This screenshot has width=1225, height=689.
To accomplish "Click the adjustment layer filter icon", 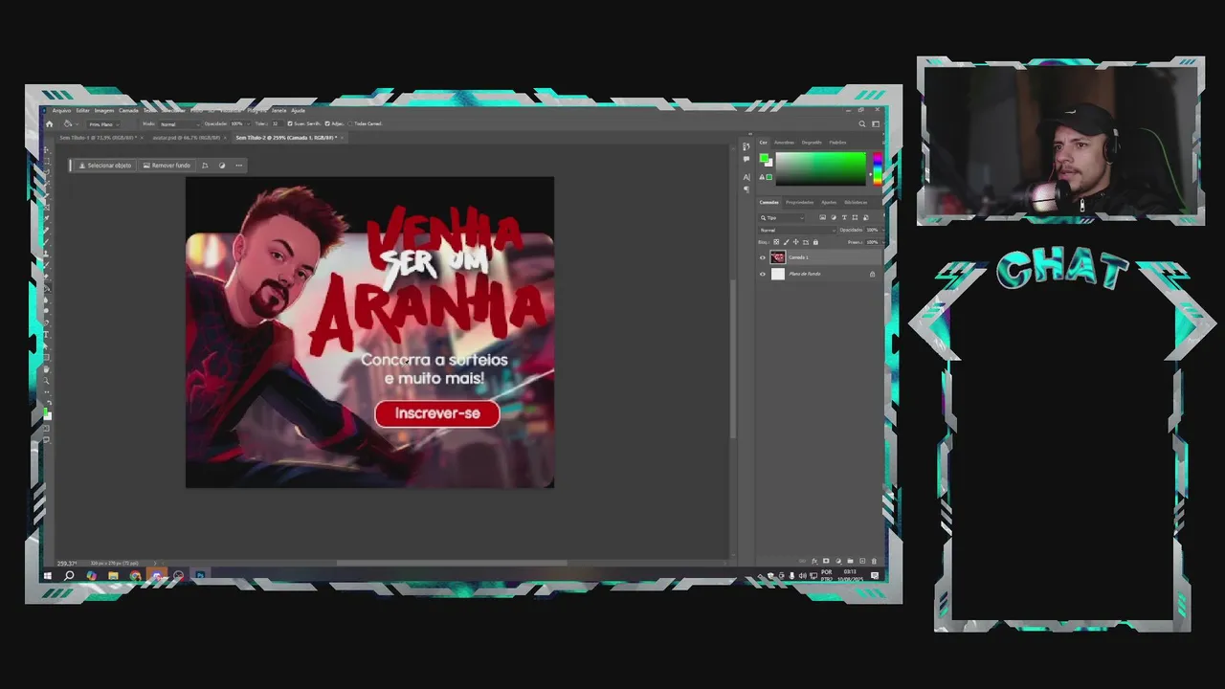I will coord(834,217).
